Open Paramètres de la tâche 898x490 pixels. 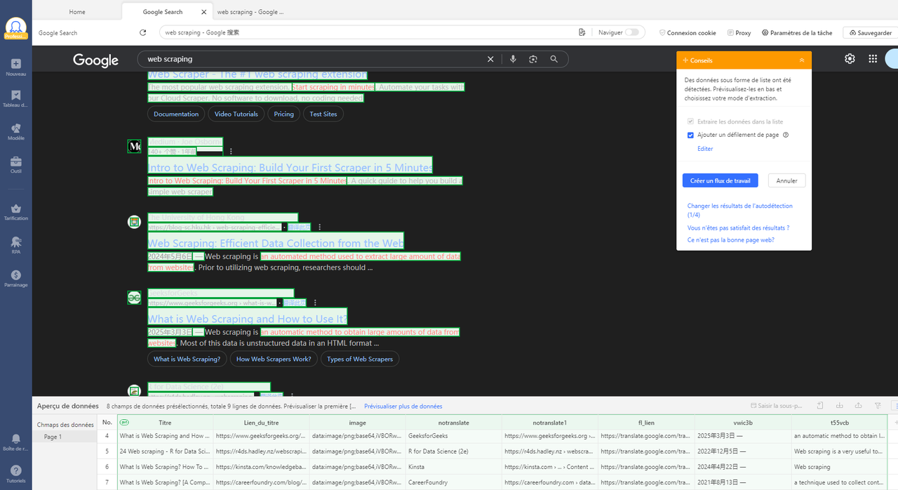click(x=797, y=33)
